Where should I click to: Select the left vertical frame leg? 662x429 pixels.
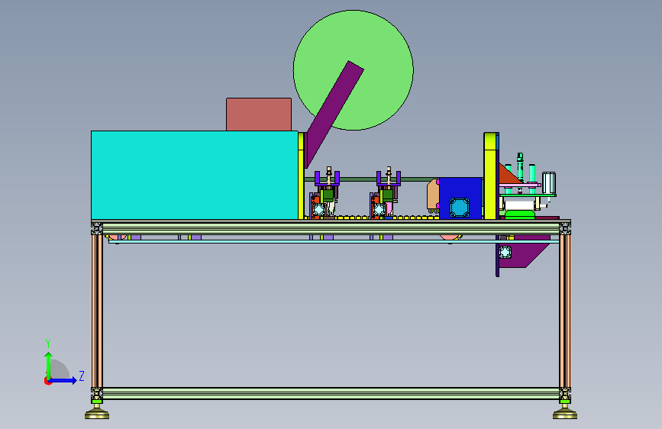click(97, 311)
